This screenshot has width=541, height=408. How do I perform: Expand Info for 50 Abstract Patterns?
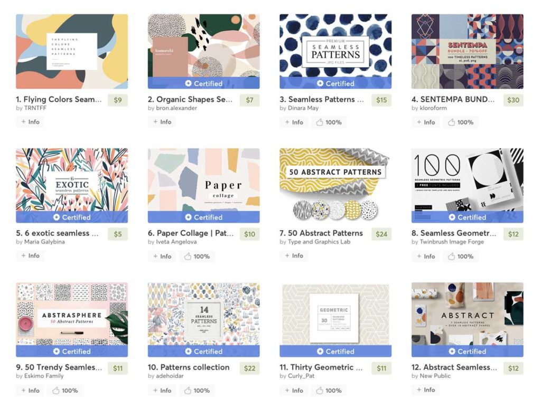click(x=294, y=255)
